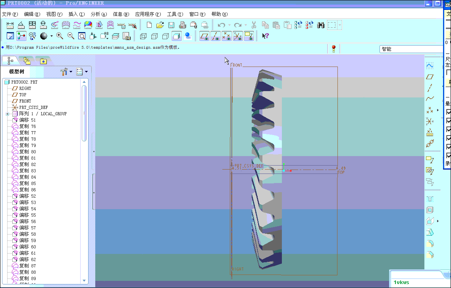Open the shading sphere dropdown arrow
Screen dimensions: 451x288
pos(52,36)
